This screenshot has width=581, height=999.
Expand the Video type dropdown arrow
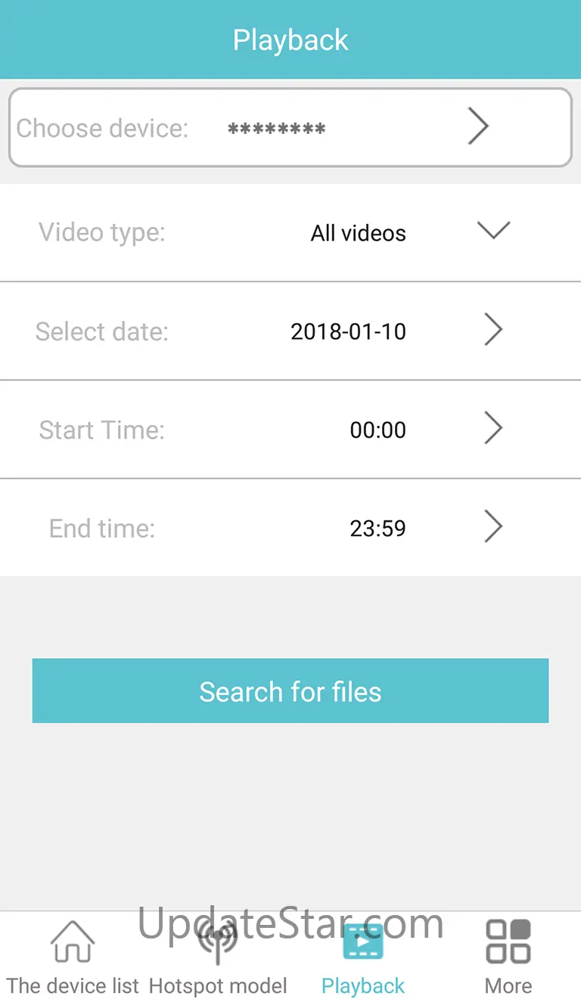coord(493,231)
